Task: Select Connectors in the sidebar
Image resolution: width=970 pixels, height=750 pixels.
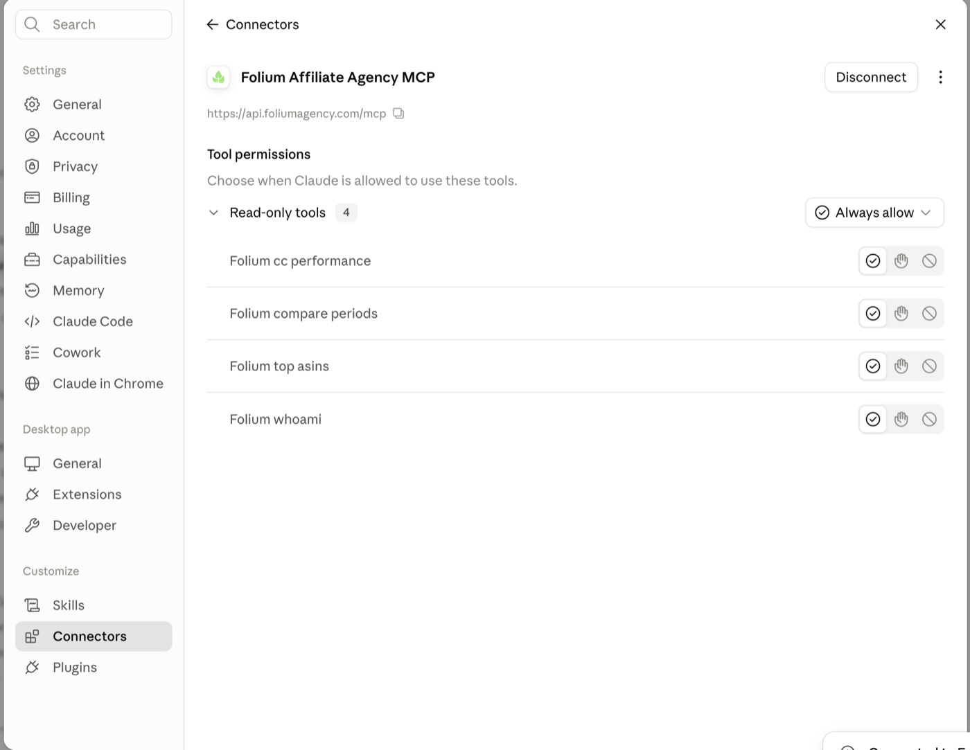Action: pos(94,636)
